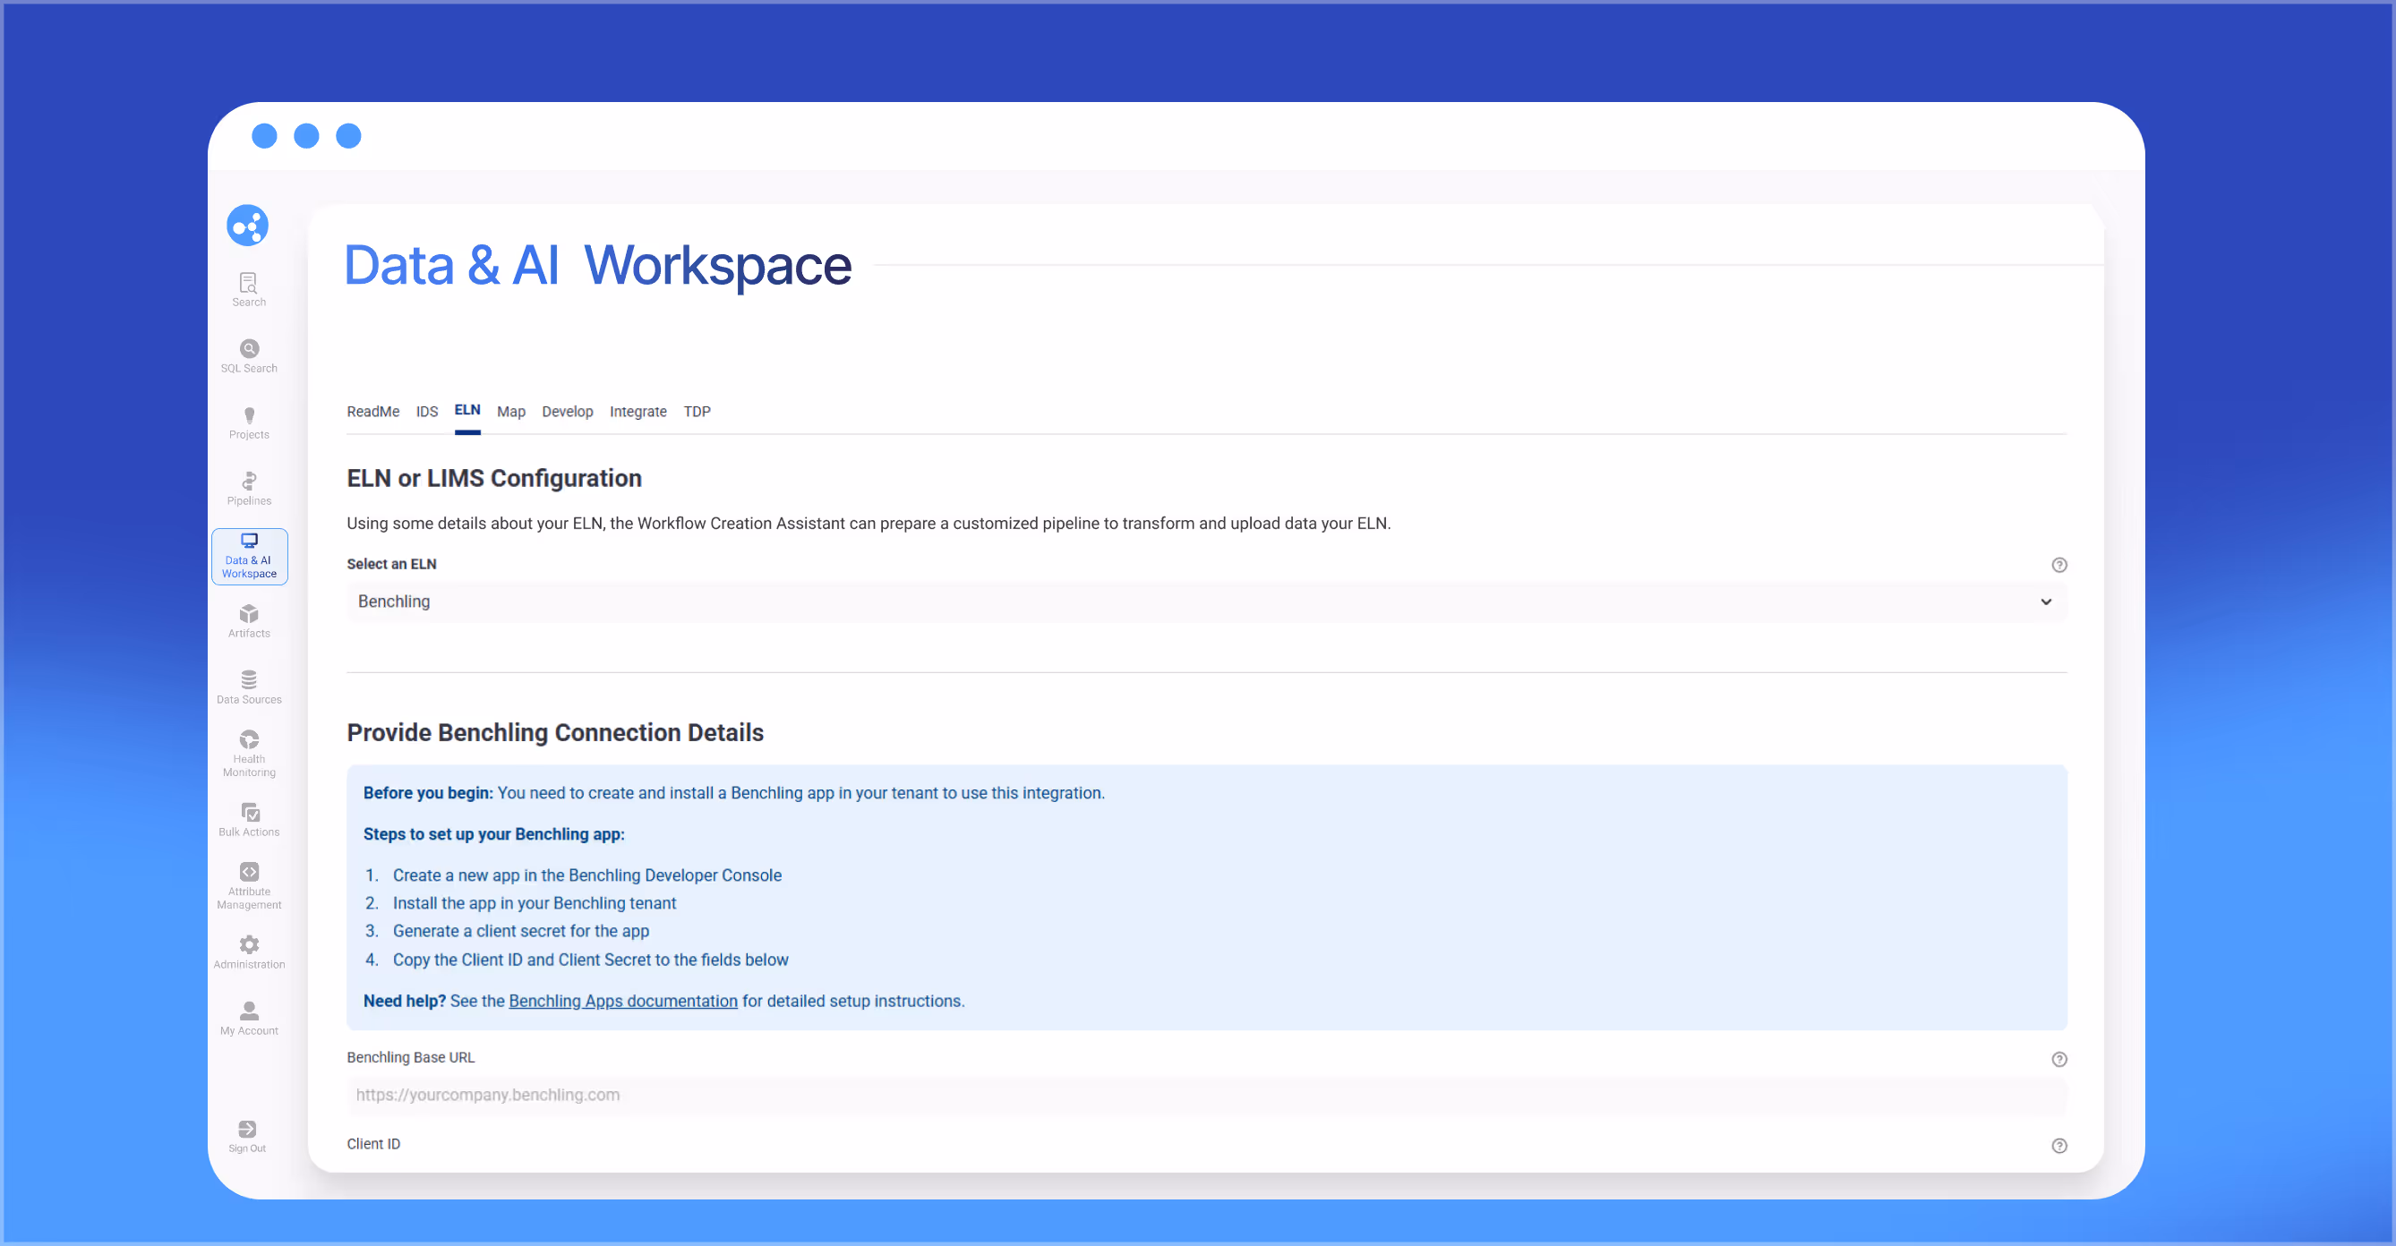Open Health Monitoring in the sidebar
Image resolution: width=2396 pixels, height=1246 pixels.
tap(248, 753)
